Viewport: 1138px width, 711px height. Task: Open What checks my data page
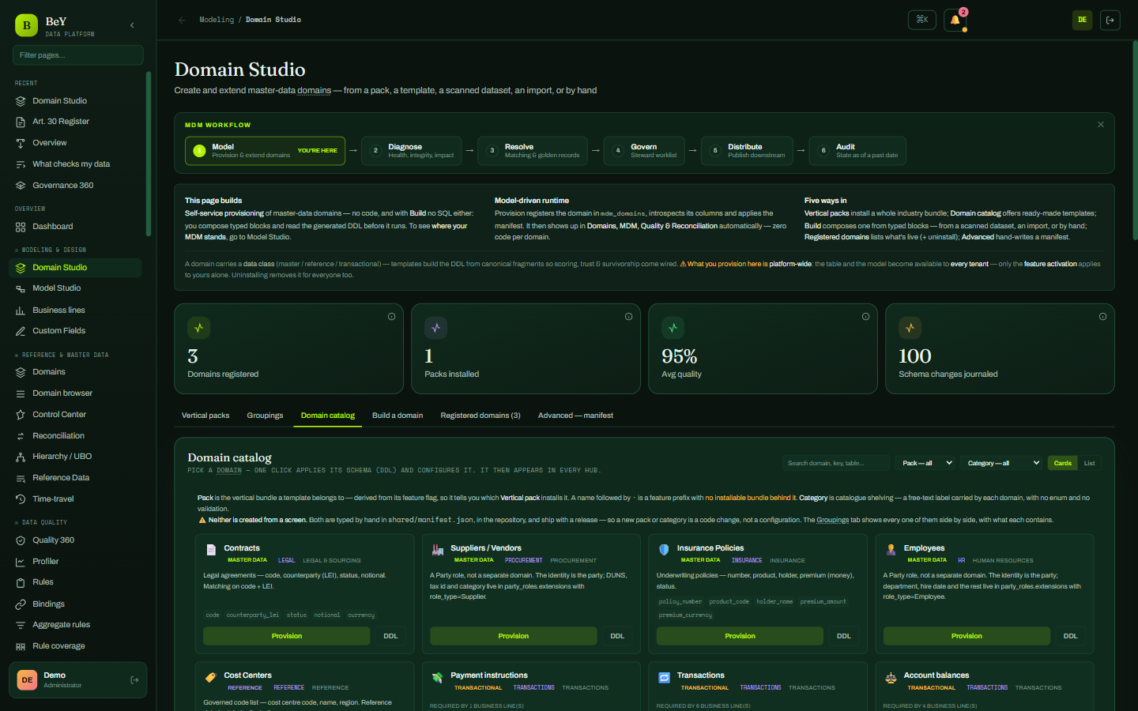(76, 164)
